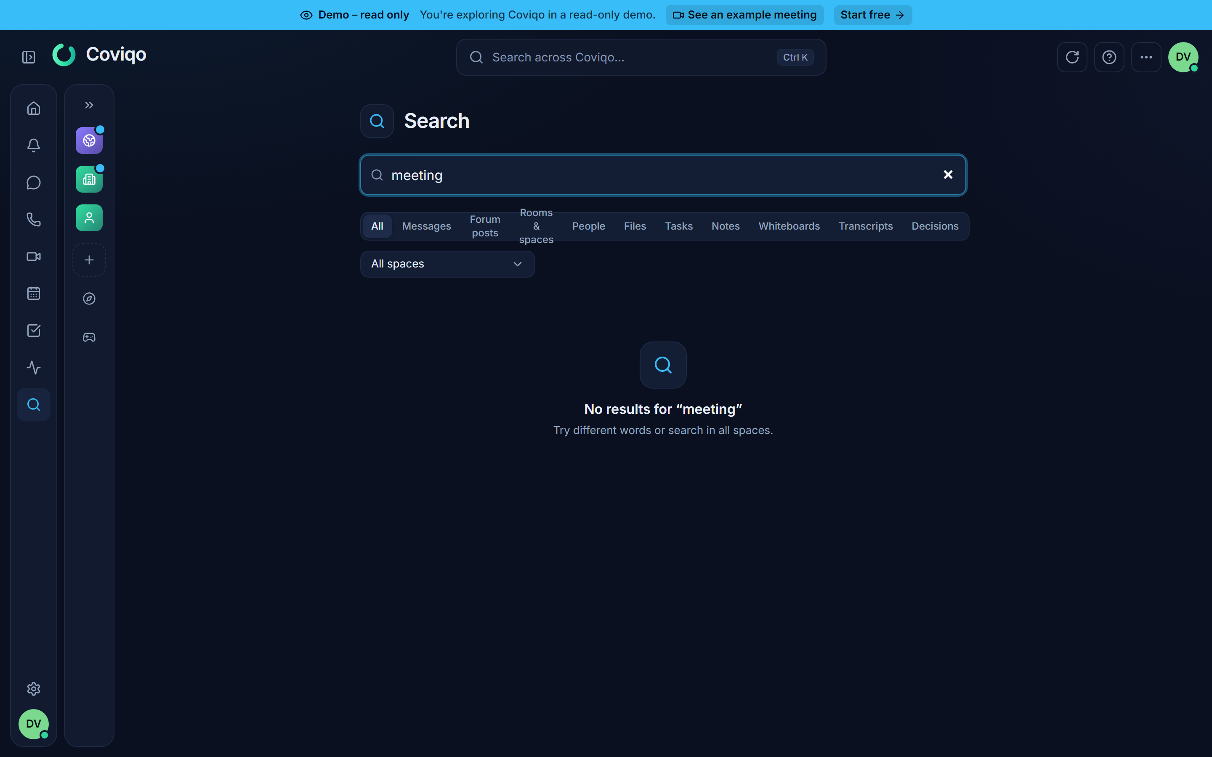1212x757 pixels.
Task: Switch to the Forum posts tab
Action: coord(485,226)
